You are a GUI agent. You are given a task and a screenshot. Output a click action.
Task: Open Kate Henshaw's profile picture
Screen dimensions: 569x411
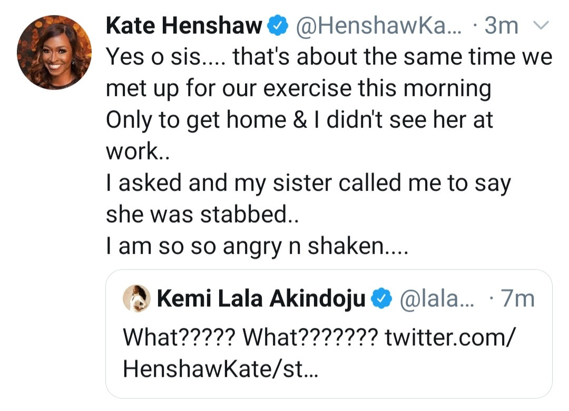coord(54,53)
